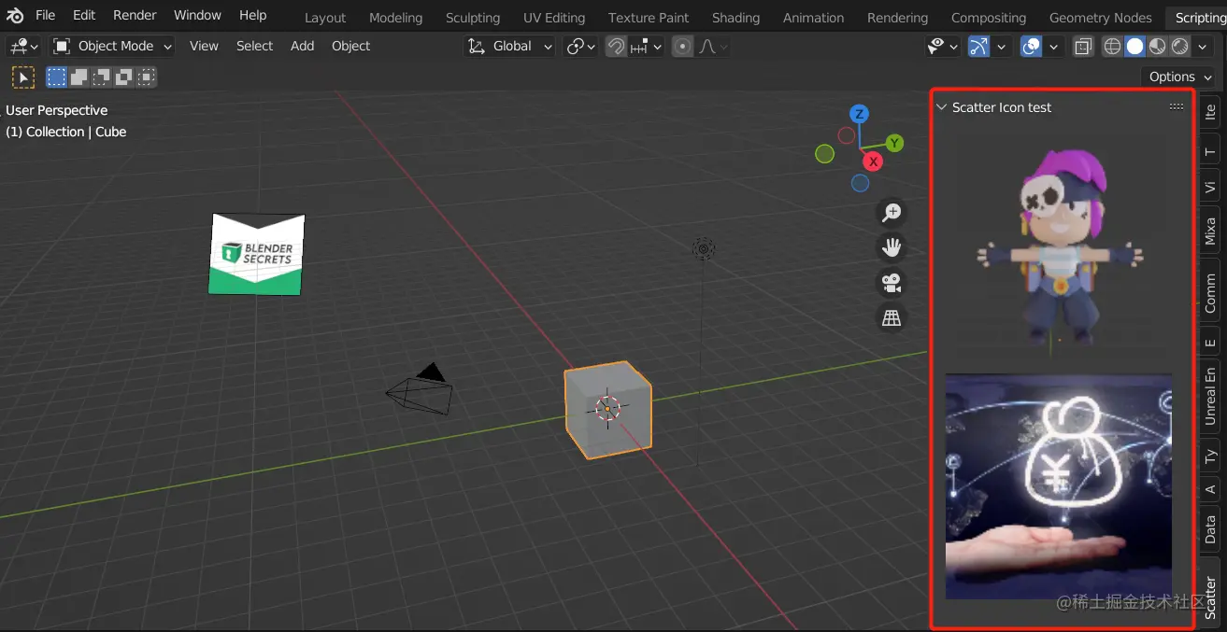Open the viewport Add menu
This screenshot has width=1227, height=632.
(x=302, y=46)
